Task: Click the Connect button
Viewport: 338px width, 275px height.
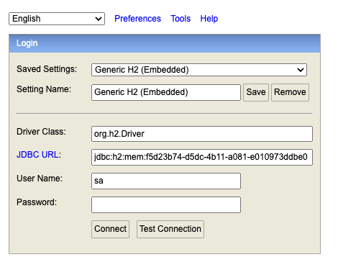Action: 110,229
